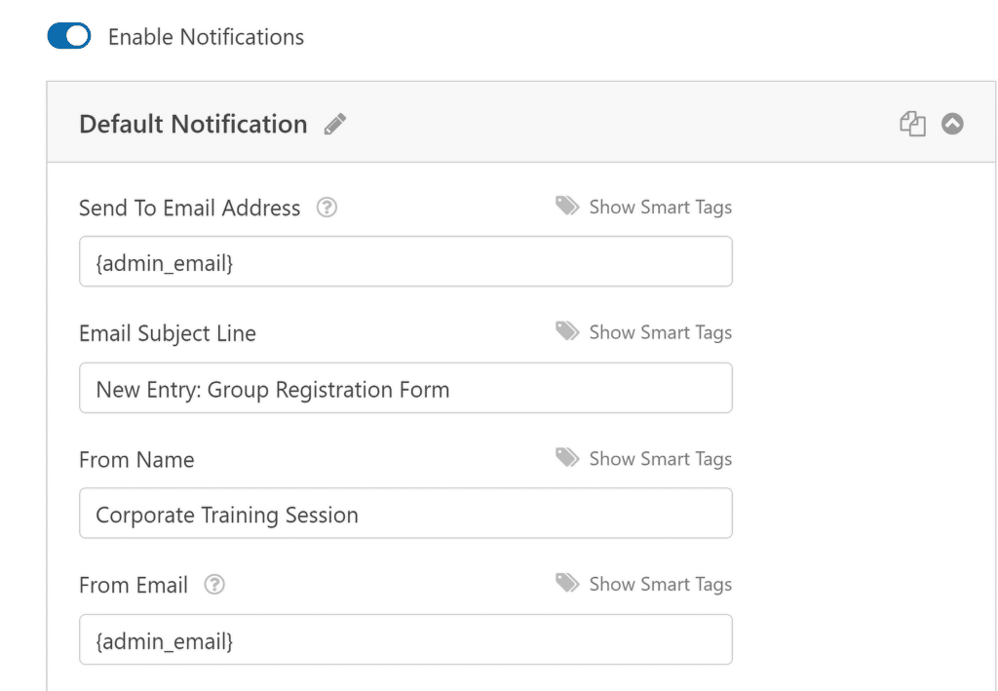Click inside the {admin_email} Send To field
Screen dimensions: 998x691
click(x=405, y=261)
